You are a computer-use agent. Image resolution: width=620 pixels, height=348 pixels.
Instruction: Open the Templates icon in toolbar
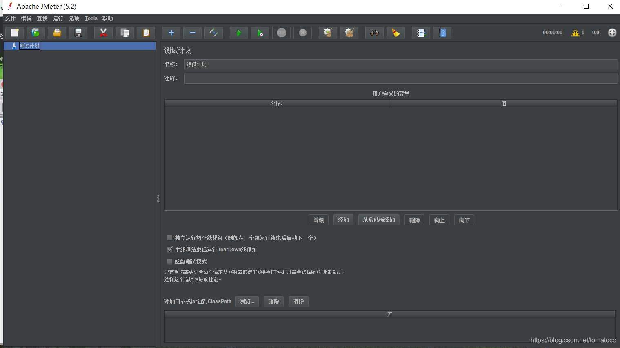[x=36, y=33]
